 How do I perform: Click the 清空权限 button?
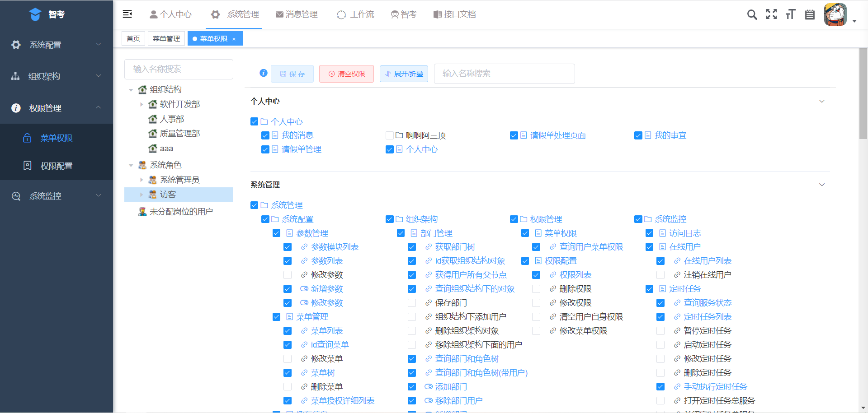point(346,74)
